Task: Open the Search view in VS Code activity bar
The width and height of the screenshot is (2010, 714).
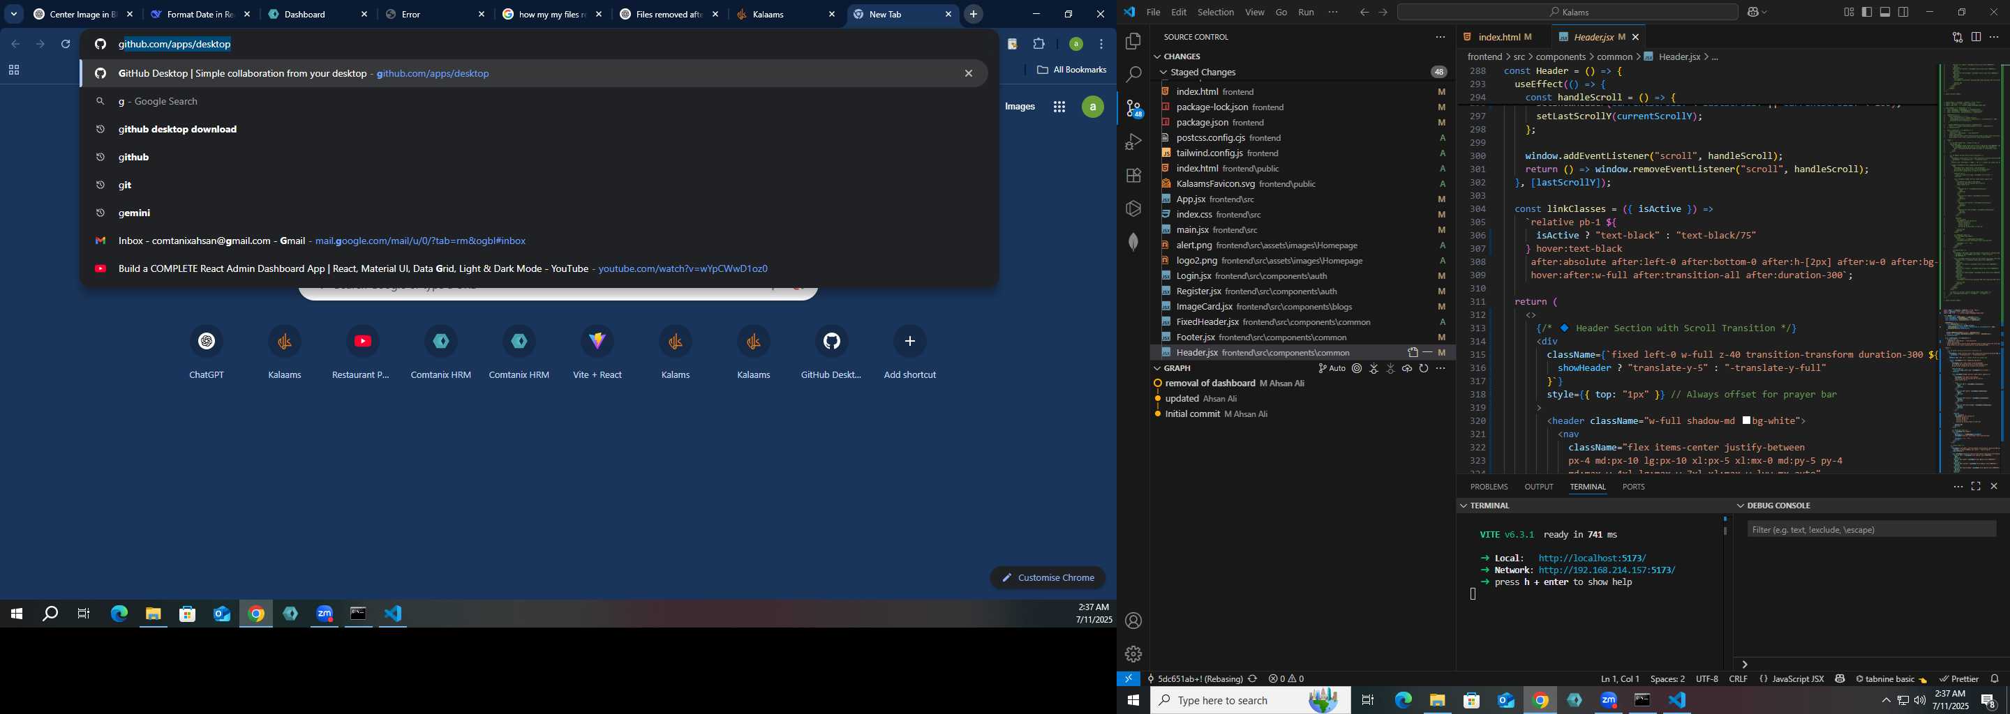Action: 1133,75
